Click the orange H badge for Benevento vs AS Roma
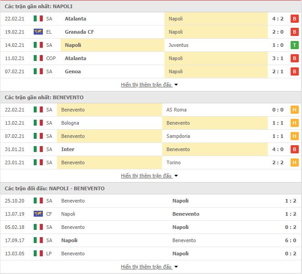Screen dimensions: 302x274 [295, 110]
